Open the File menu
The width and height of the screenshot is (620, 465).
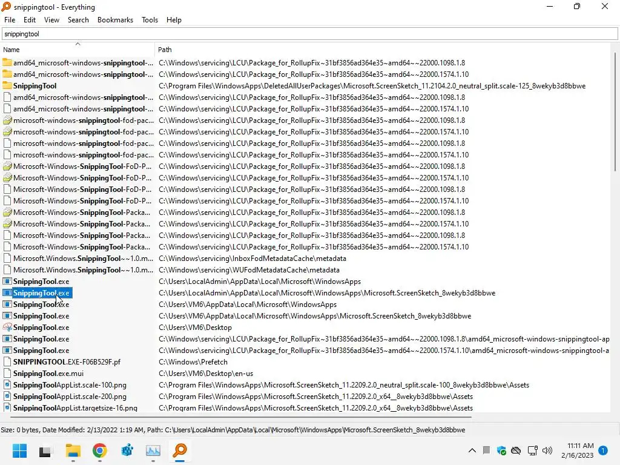(x=10, y=20)
